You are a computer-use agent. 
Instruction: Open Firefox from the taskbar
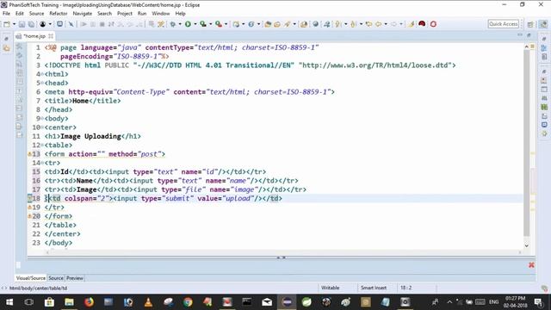pos(89,302)
